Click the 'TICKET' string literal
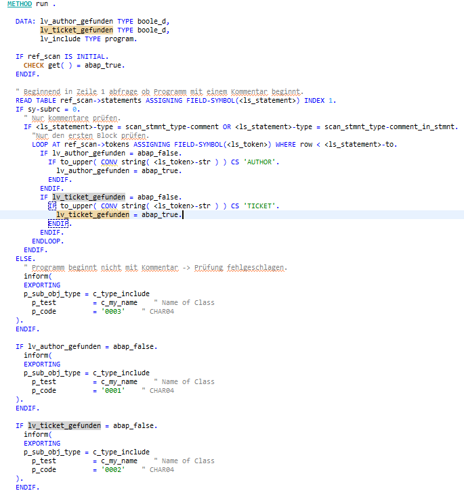Viewport: 464px width, 495px height. 259,206
